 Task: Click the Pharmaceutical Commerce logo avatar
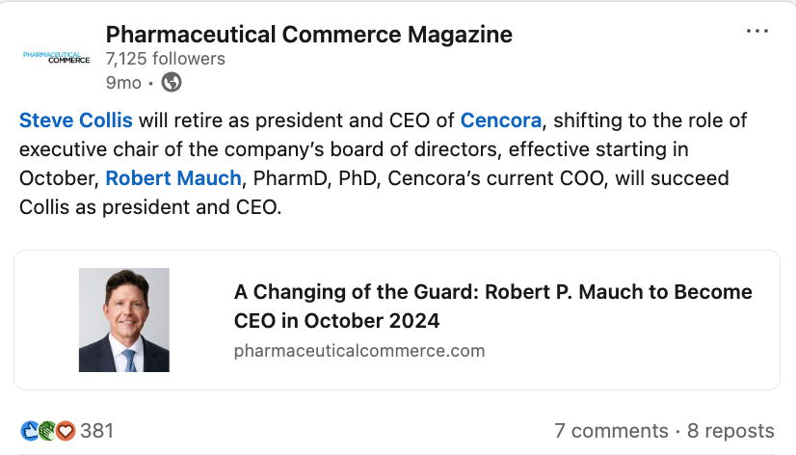(56, 58)
